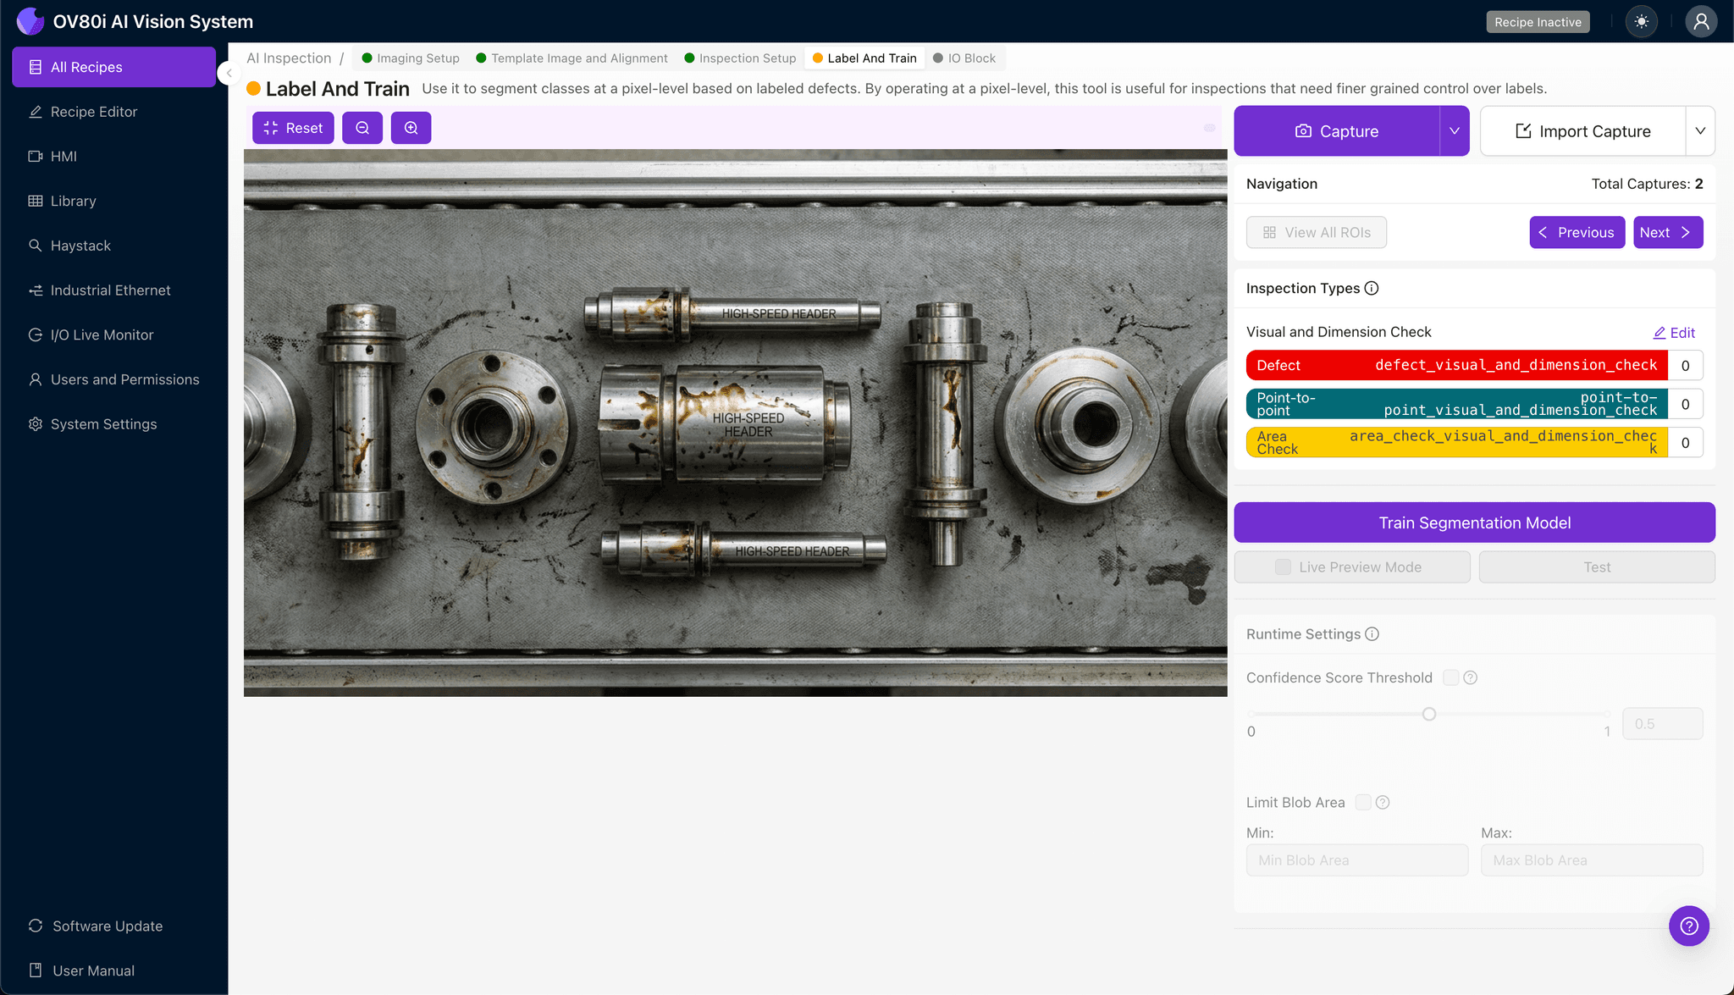Open the Haystack section in the sidebar
Viewport: 1734px width, 995px height.
[81, 245]
